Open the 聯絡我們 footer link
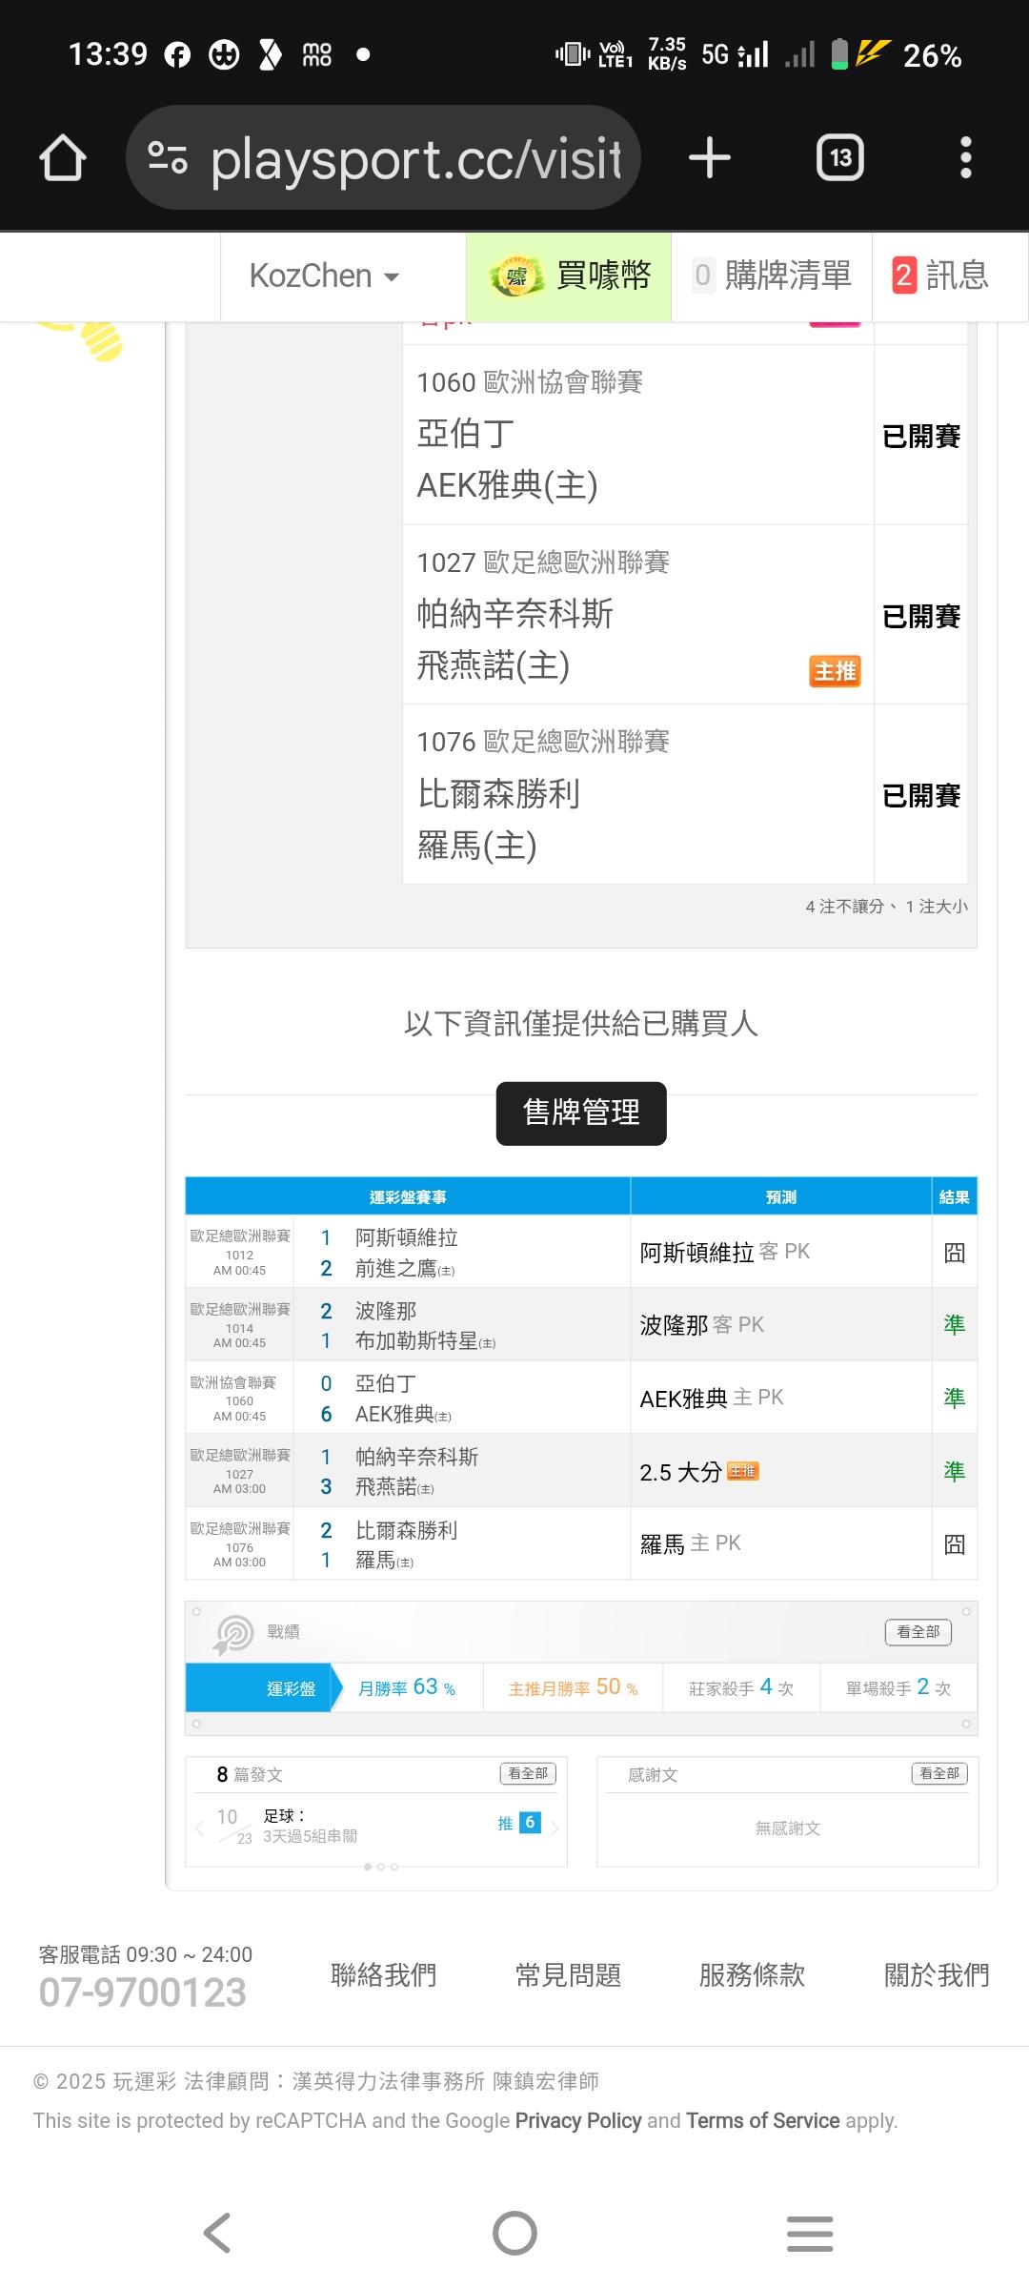Viewport: 1029px width, 2288px height. pos(383,1974)
